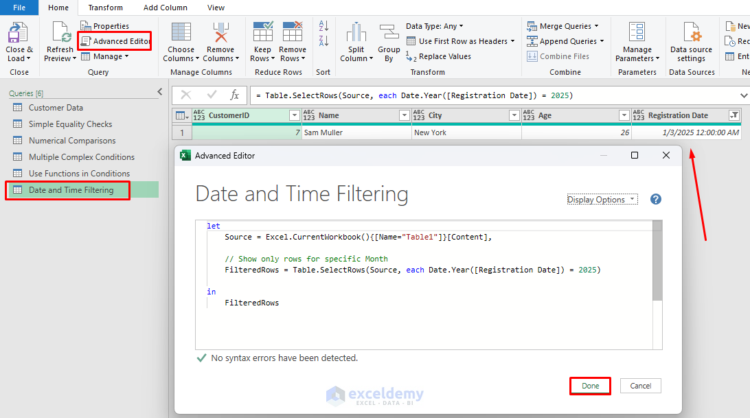Open the File tab
The width and height of the screenshot is (750, 418).
(x=19, y=8)
